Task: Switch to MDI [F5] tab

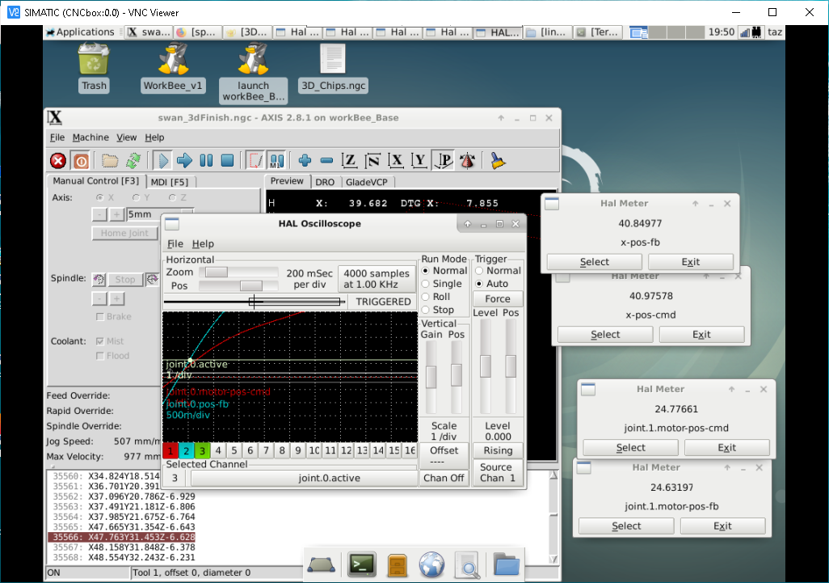Action: [169, 182]
